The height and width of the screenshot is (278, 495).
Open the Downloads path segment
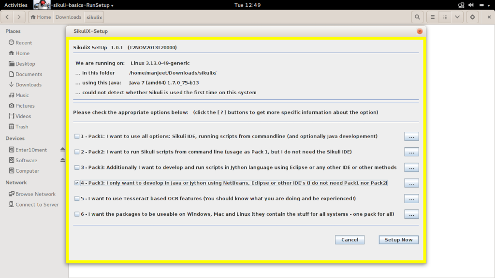coord(68,17)
